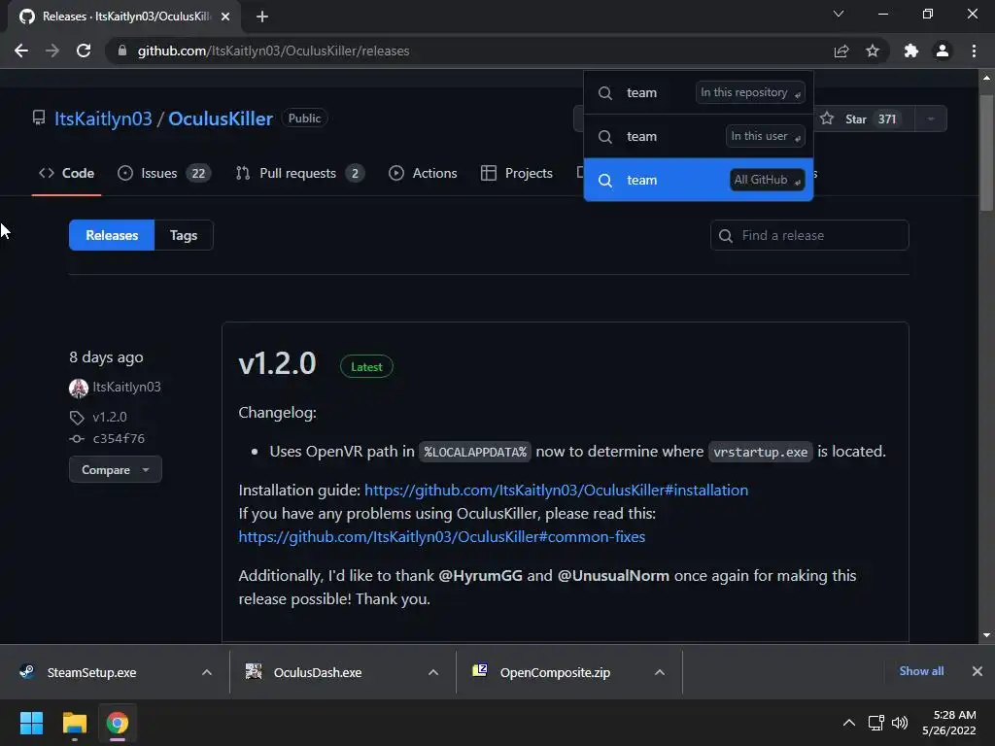Open the Chrome extensions puzzle icon
Image resolution: width=995 pixels, height=746 pixels.
(911, 51)
